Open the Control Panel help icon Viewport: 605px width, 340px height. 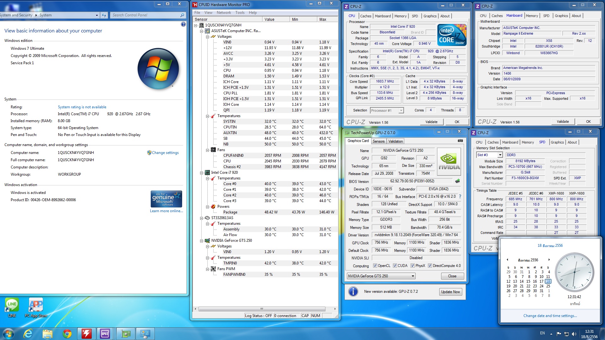pyautogui.click(x=183, y=25)
